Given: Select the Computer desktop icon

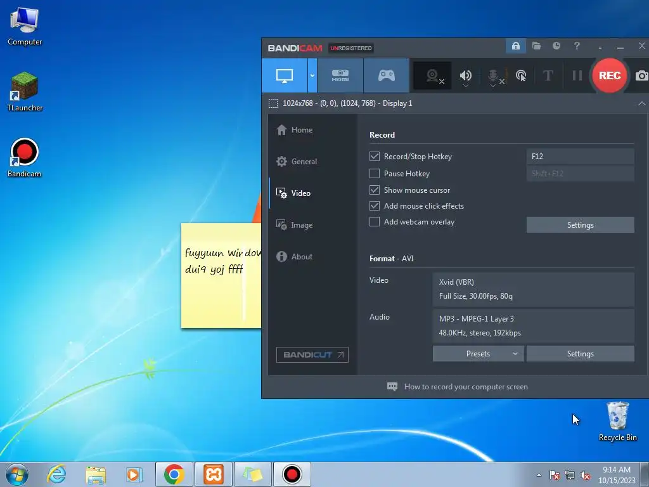Looking at the screenshot, I should 25,26.
